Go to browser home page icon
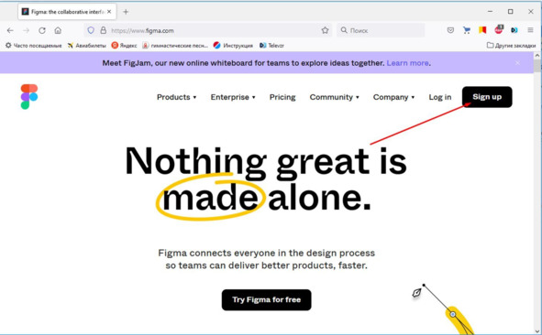 (58, 30)
